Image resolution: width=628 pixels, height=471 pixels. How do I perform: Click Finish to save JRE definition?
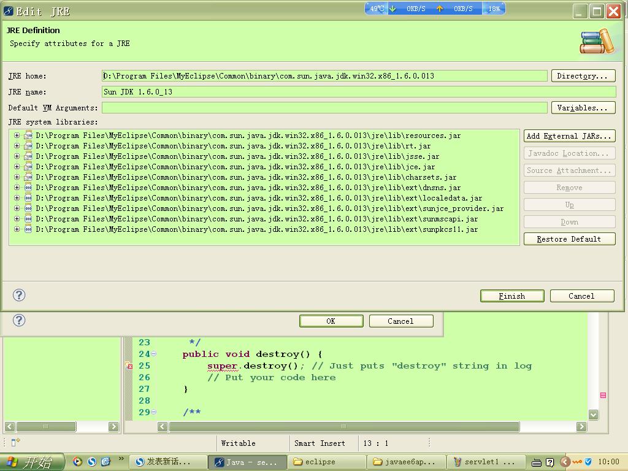[x=512, y=296]
